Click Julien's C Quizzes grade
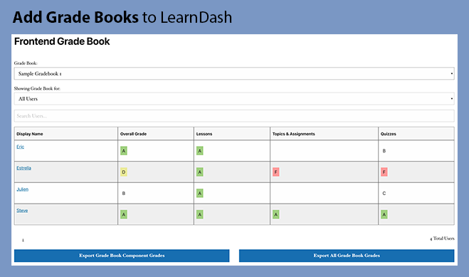469x277 pixels. pos(384,193)
